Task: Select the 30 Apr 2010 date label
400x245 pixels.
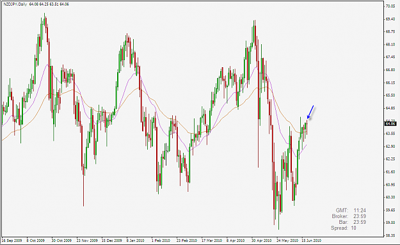Action: pyautogui.click(x=262, y=241)
